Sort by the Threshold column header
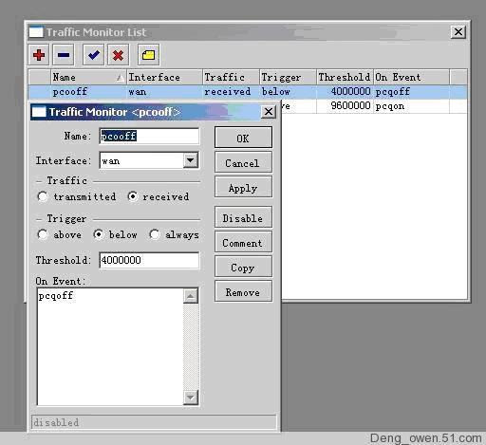The width and height of the screenshot is (486, 445). click(x=345, y=77)
